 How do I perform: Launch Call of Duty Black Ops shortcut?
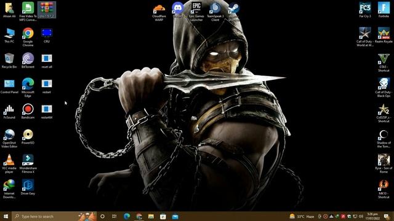pos(384,87)
